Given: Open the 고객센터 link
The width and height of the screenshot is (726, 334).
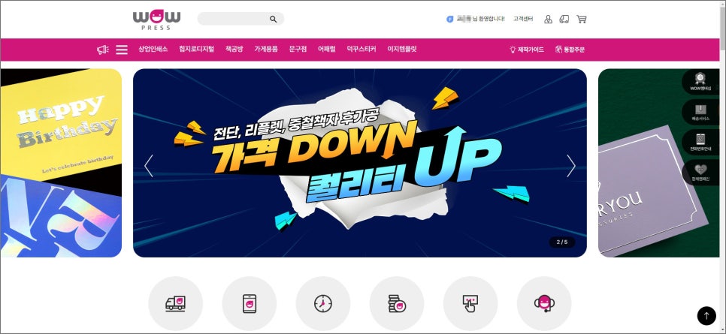Looking at the screenshot, I should coord(523,19).
